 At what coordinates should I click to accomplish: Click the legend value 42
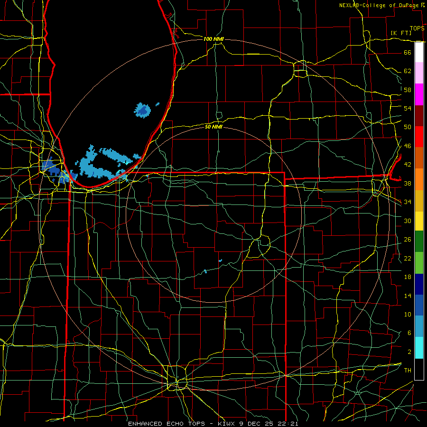pos(408,164)
